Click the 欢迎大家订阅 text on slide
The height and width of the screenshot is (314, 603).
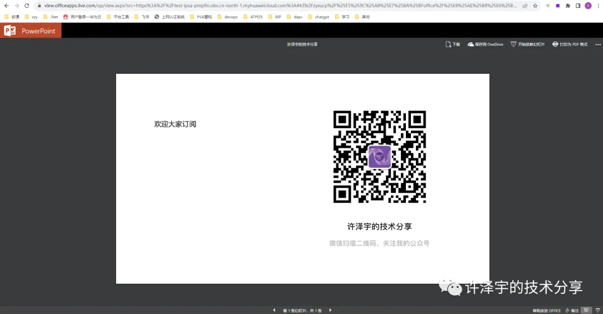(175, 124)
